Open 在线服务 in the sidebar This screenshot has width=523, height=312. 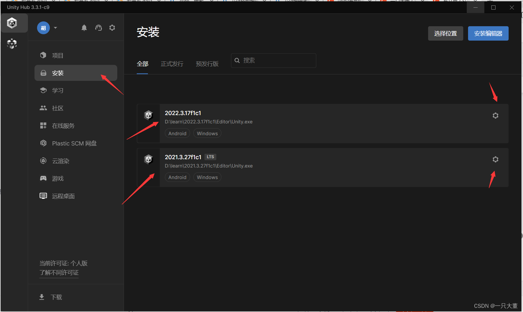(76, 126)
